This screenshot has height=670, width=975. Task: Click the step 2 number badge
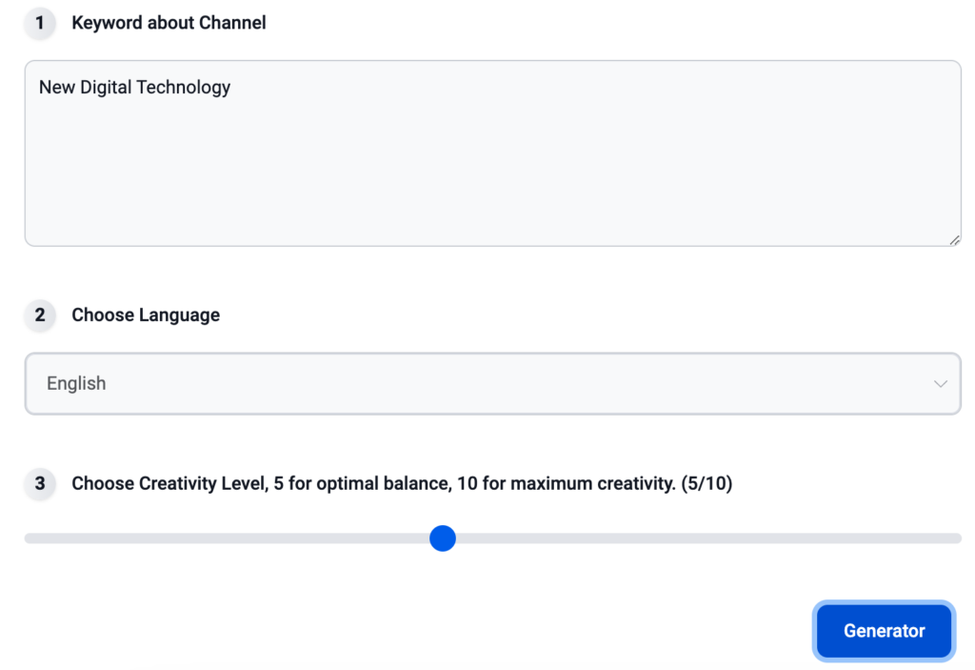click(39, 315)
